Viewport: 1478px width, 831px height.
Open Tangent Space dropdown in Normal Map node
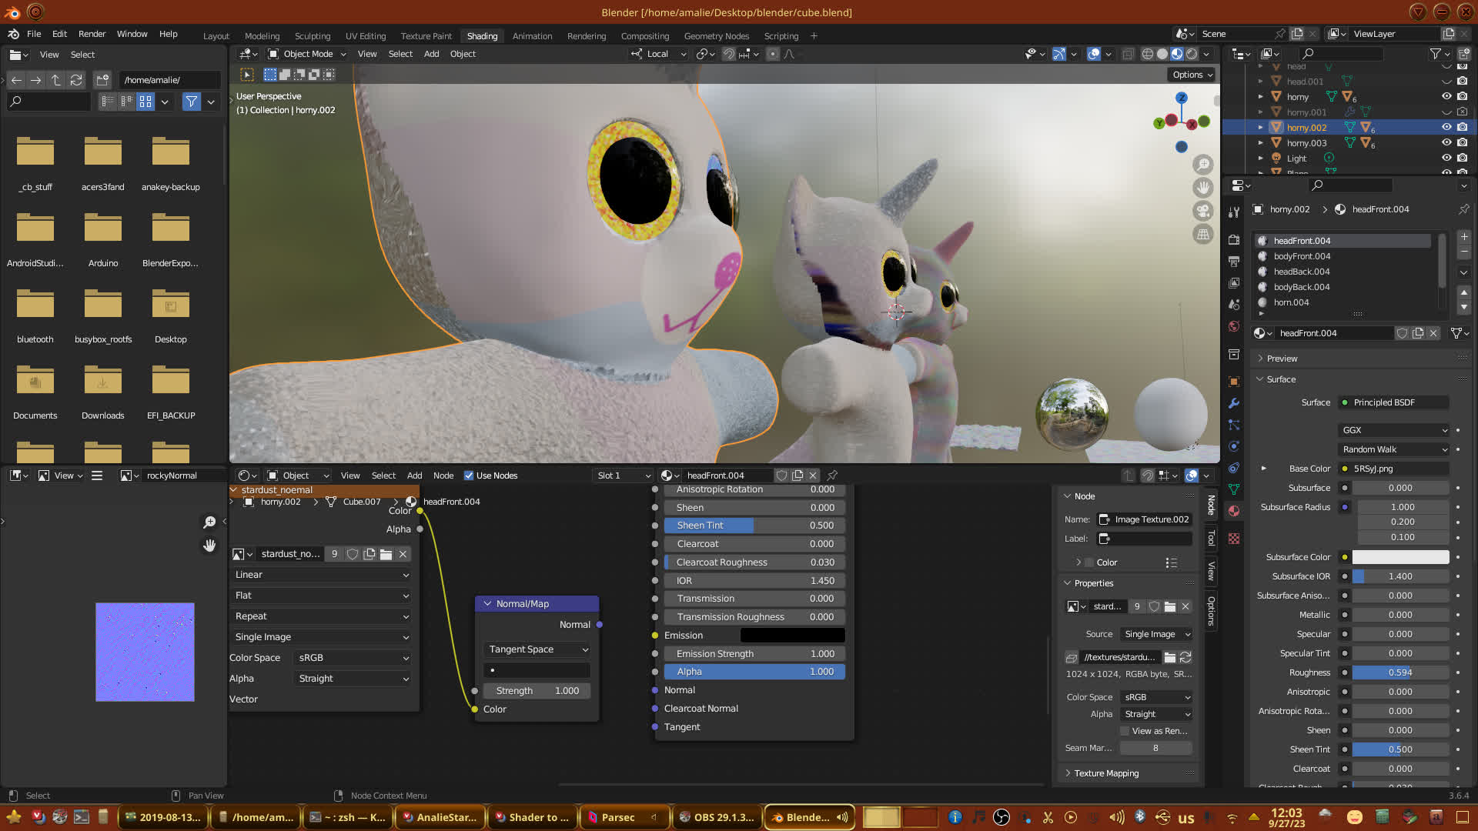click(537, 649)
